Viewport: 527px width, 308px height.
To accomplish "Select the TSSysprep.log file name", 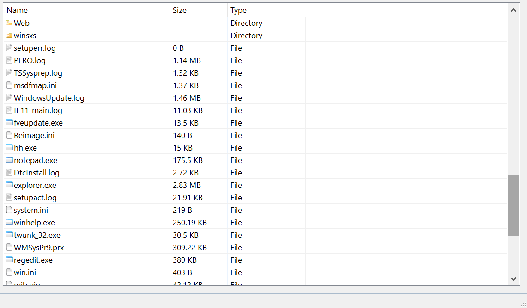I will (38, 73).
